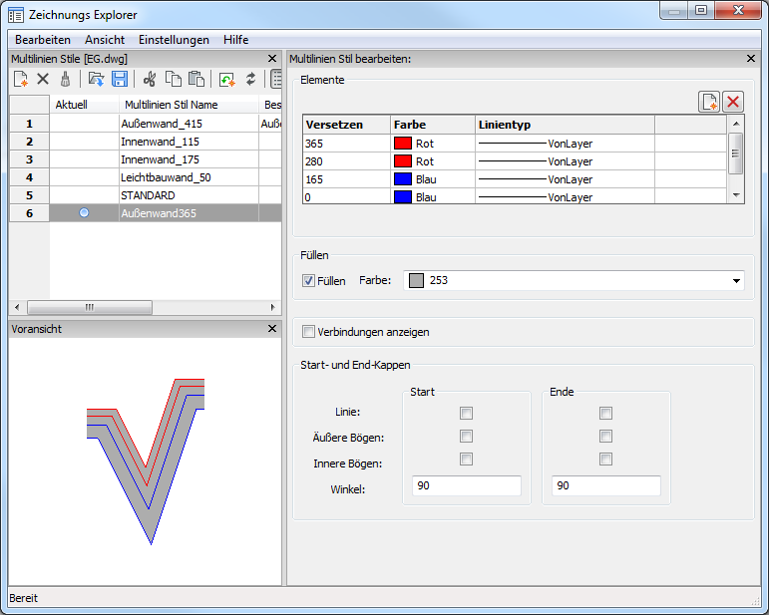Viewport: 769px width, 615px height.
Task: Delete element with the red X button
Action: [733, 102]
